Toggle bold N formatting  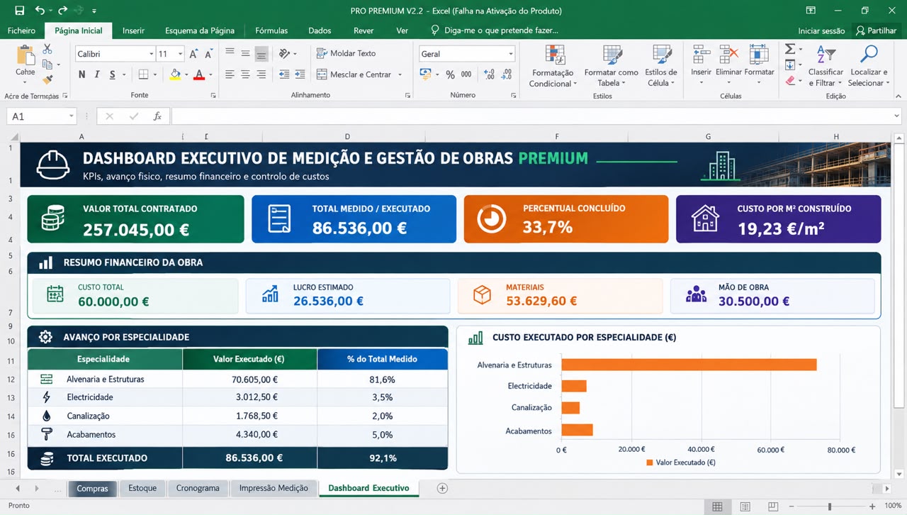[81, 74]
